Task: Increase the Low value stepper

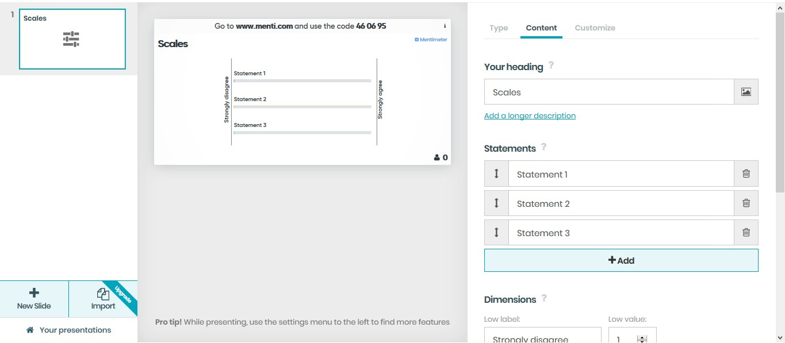Action: [x=642, y=337]
